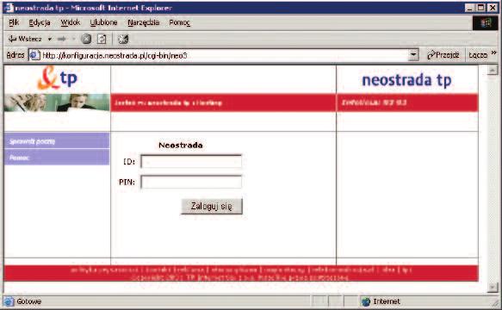Image resolution: width=502 pixels, height=310 pixels.
Task: Click into the PIN field
Action: pyautogui.click(x=191, y=182)
